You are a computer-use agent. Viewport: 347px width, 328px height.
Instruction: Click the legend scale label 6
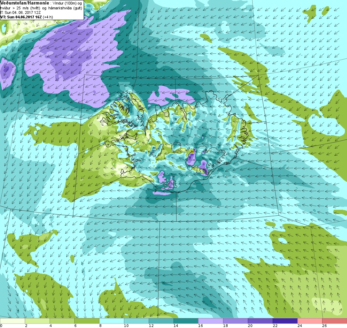(x=75, y=326)
